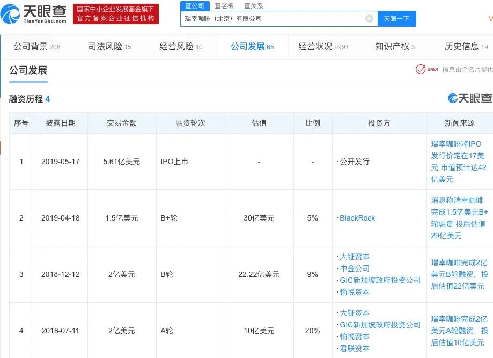Viewport: 493px width, 358px height.
Task: Open the 司法风险 tab
Action: (109, 47)
